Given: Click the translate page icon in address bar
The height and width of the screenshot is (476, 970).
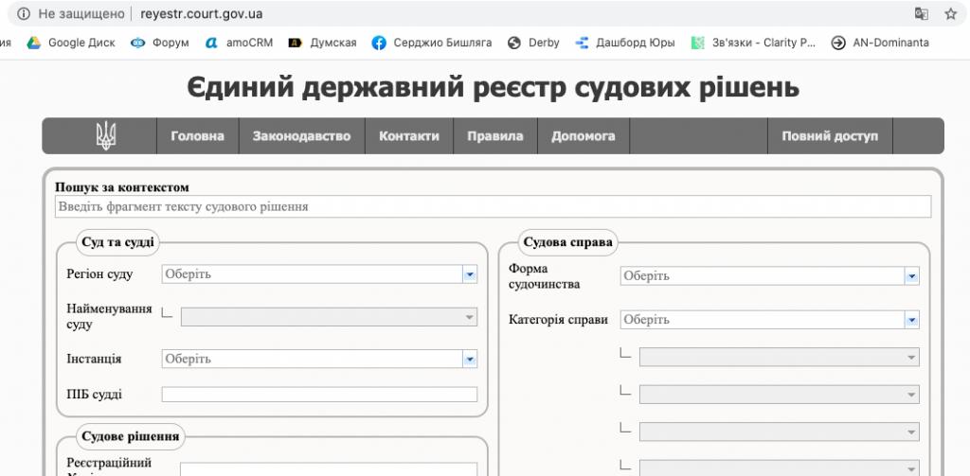Looking at the screenshot, I should pos(921,13).
